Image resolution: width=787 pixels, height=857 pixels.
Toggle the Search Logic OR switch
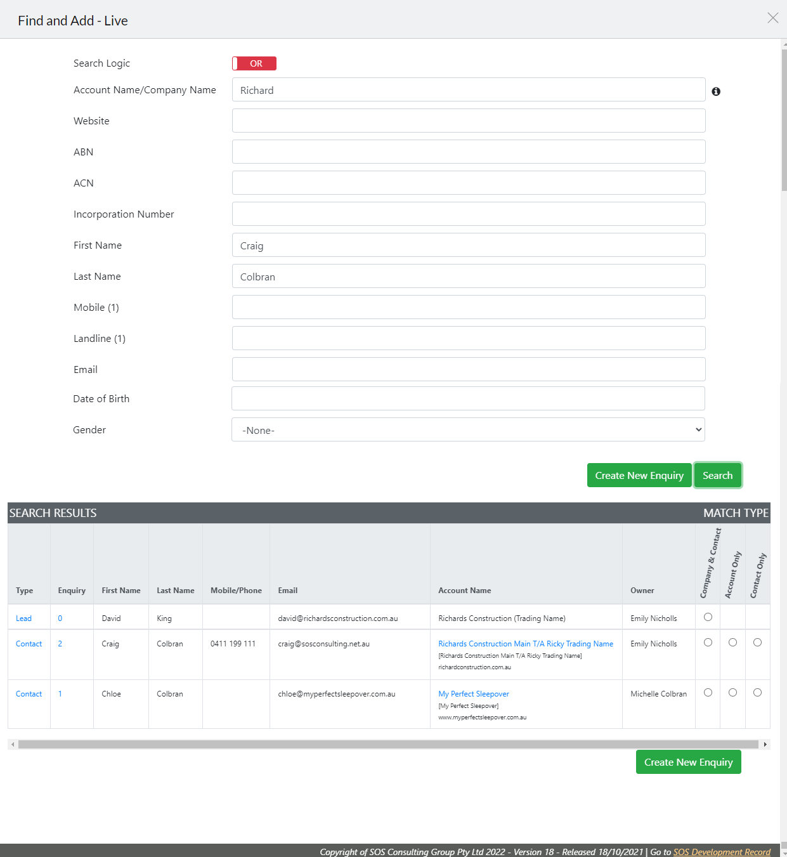pyautogui.click(x=254, y=63)
